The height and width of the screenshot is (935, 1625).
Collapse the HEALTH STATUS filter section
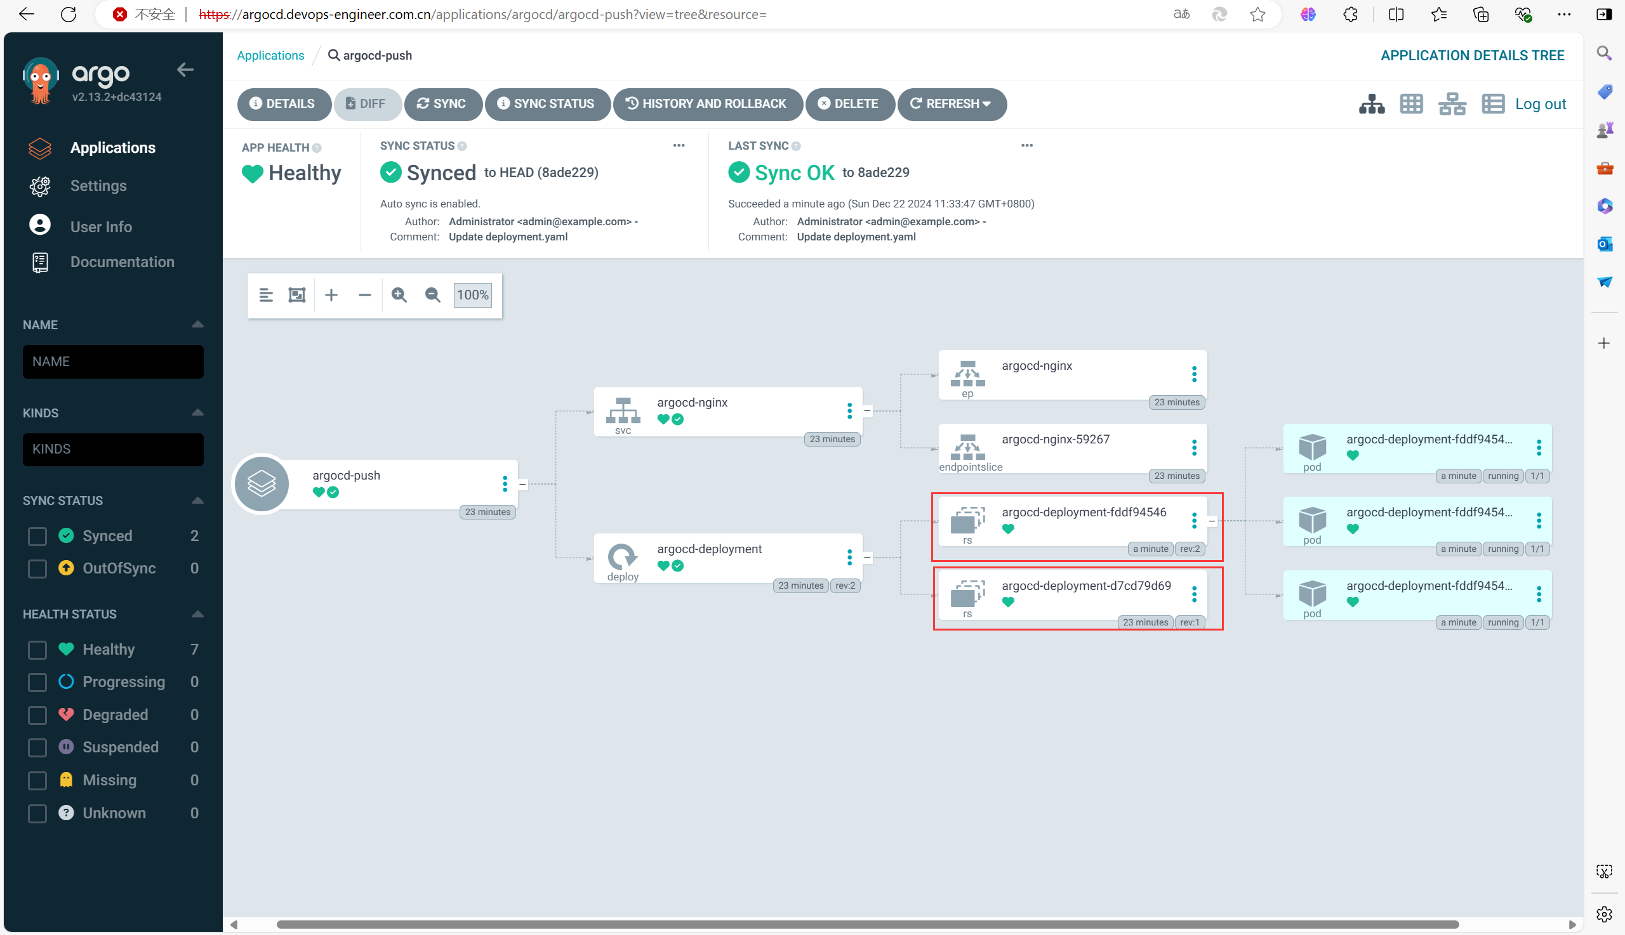(197, 615)
